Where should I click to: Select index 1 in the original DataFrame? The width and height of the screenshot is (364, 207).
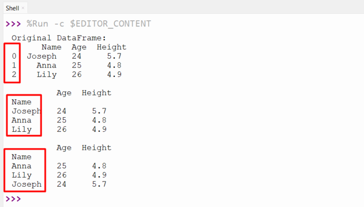point(14,66)
